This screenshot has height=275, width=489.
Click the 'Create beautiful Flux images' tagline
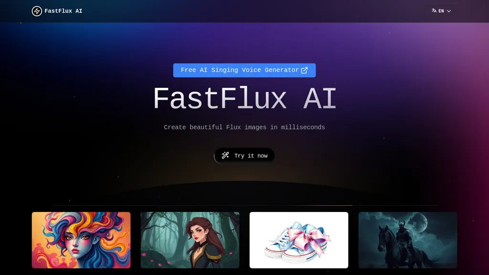coord(244,127)
